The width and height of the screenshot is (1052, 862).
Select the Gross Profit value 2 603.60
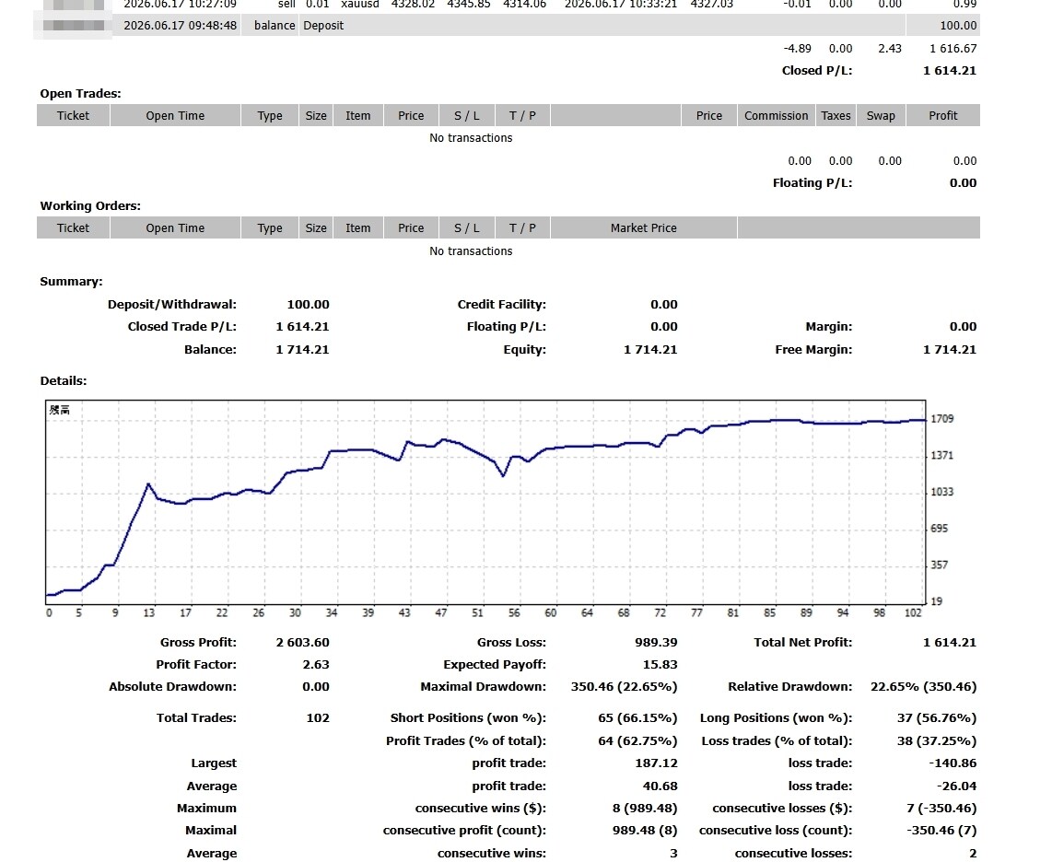click(302, 643)
